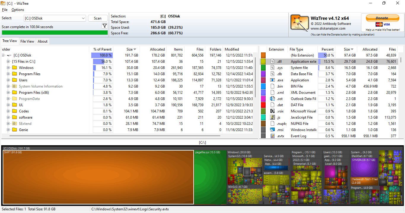Switch to the File View tab
The image size is (405, 213).
(x=27, y=41)
